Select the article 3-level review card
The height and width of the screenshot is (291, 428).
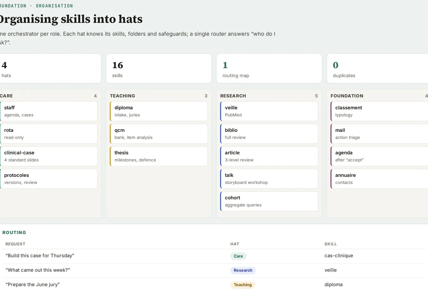pyautogui.click(x=269, y=156)
